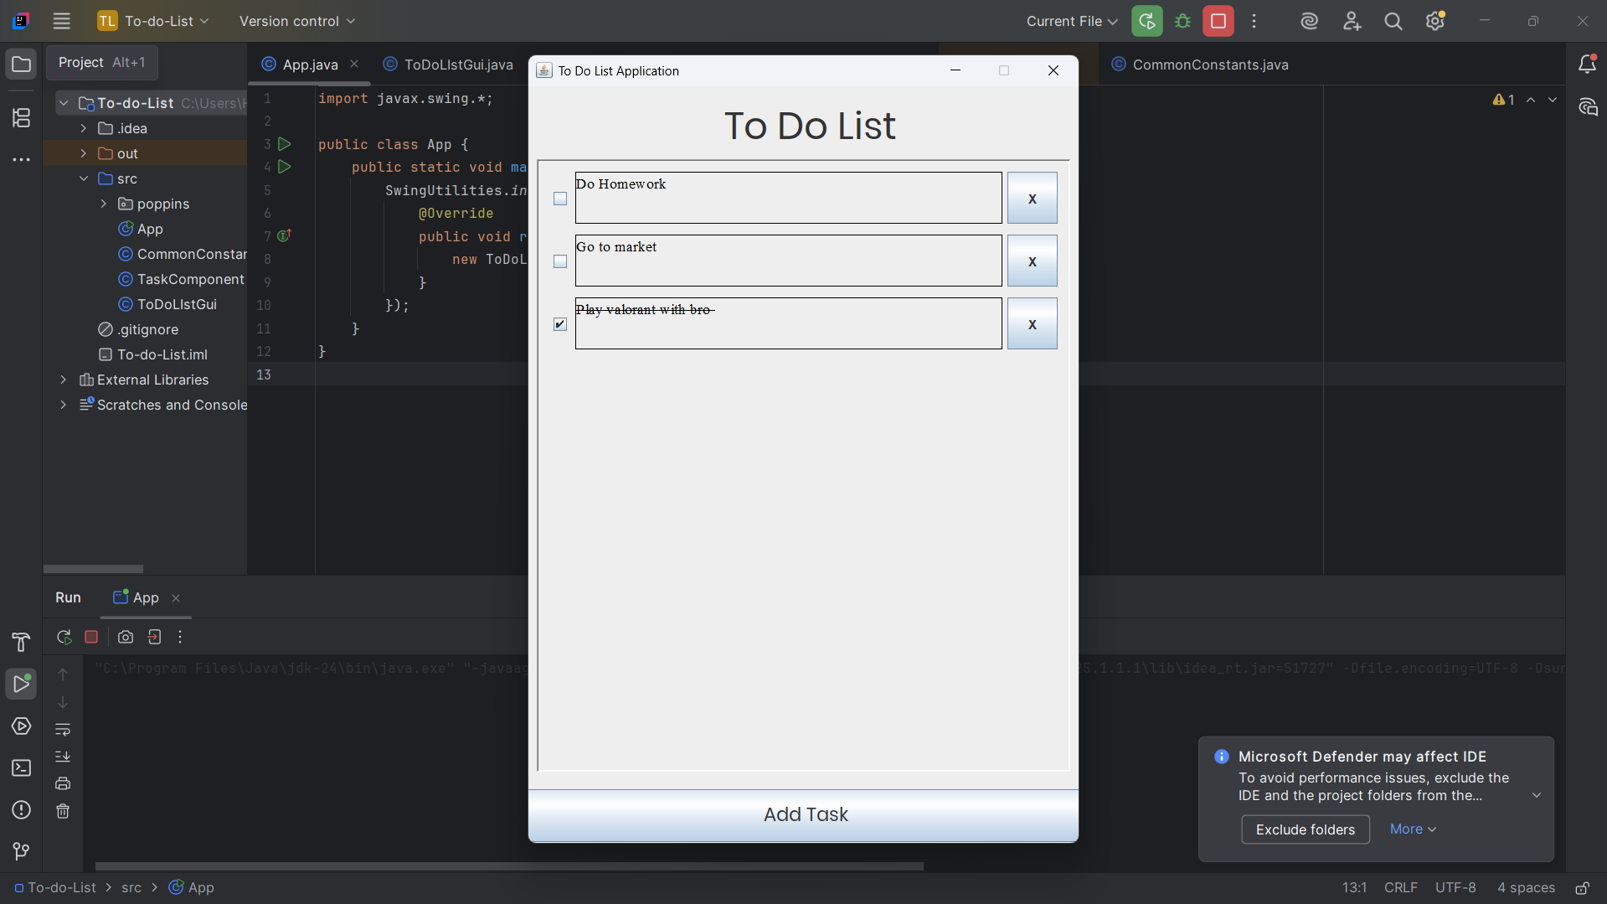
Task: Open the Terminal tool window
Action: click(x=22, y=768)
